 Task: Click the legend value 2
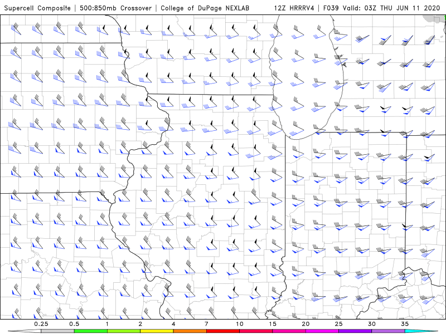pyautogui.click(x=140, y=324)
